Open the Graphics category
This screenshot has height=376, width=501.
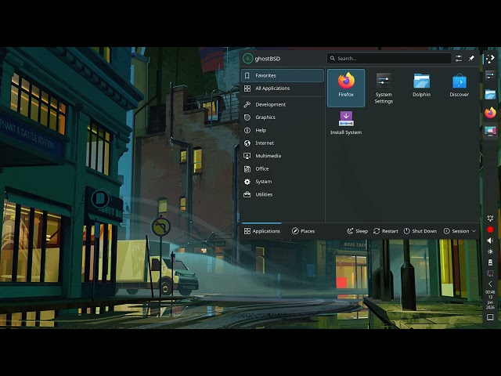point(282,117)
